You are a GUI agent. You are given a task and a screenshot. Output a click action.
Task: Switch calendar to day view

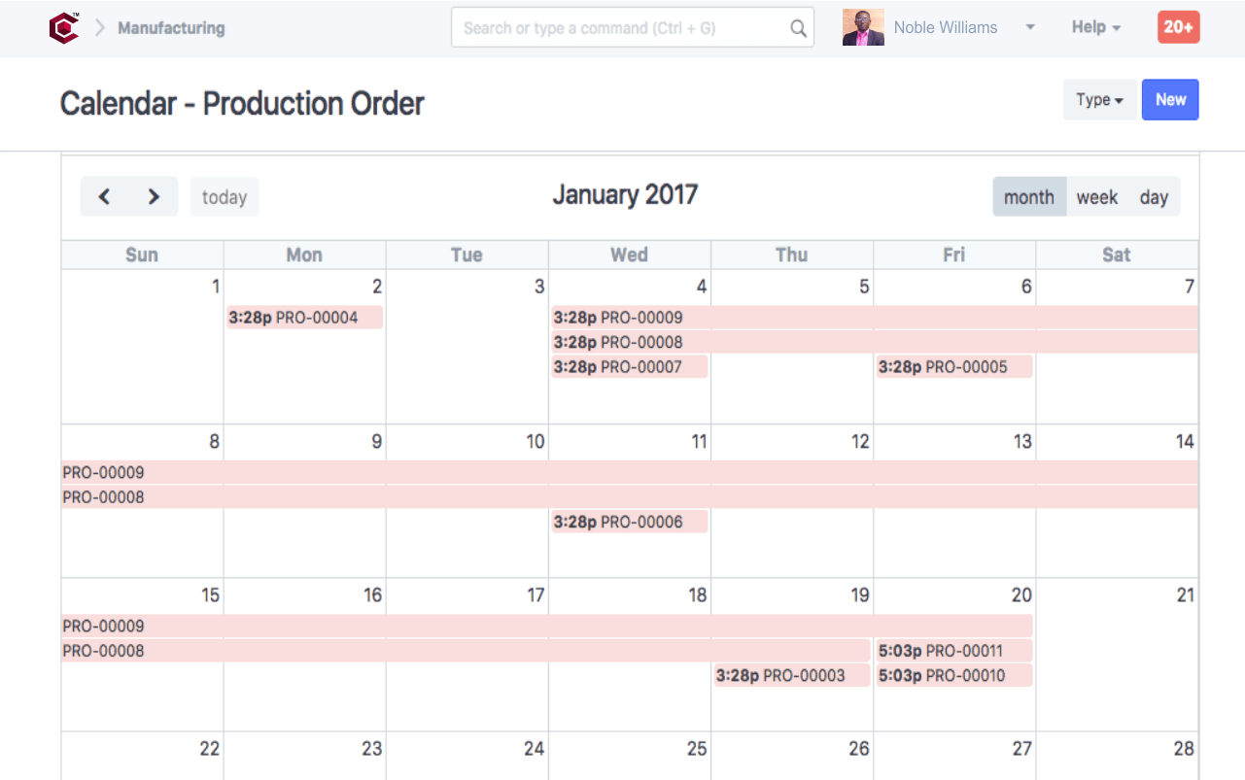1155,196
